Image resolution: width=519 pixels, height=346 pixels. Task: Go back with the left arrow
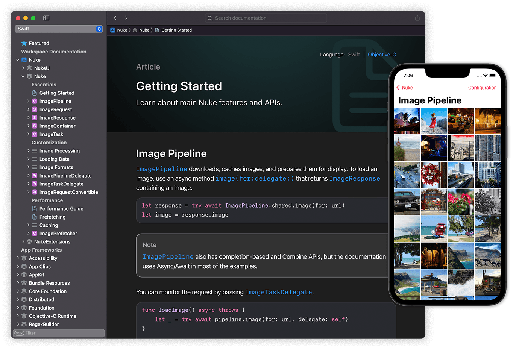point(115,18)
